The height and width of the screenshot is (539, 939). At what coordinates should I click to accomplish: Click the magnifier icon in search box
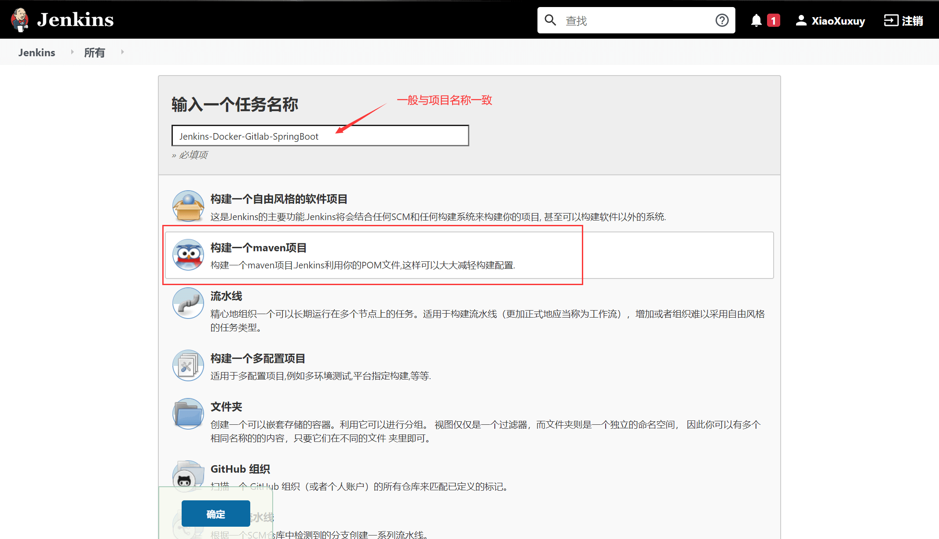click(x=550, y=20)
